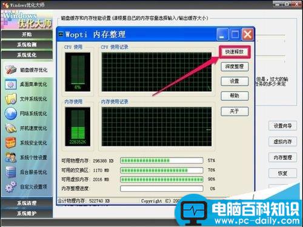Click the 磁盘缓存优化 sidebar icon
Screen dimensions: 303x227
(x=11, y=70)
